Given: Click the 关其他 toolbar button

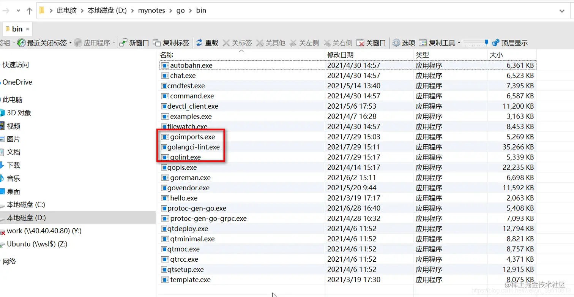Looking at the screenshot, I should point(271,43).
